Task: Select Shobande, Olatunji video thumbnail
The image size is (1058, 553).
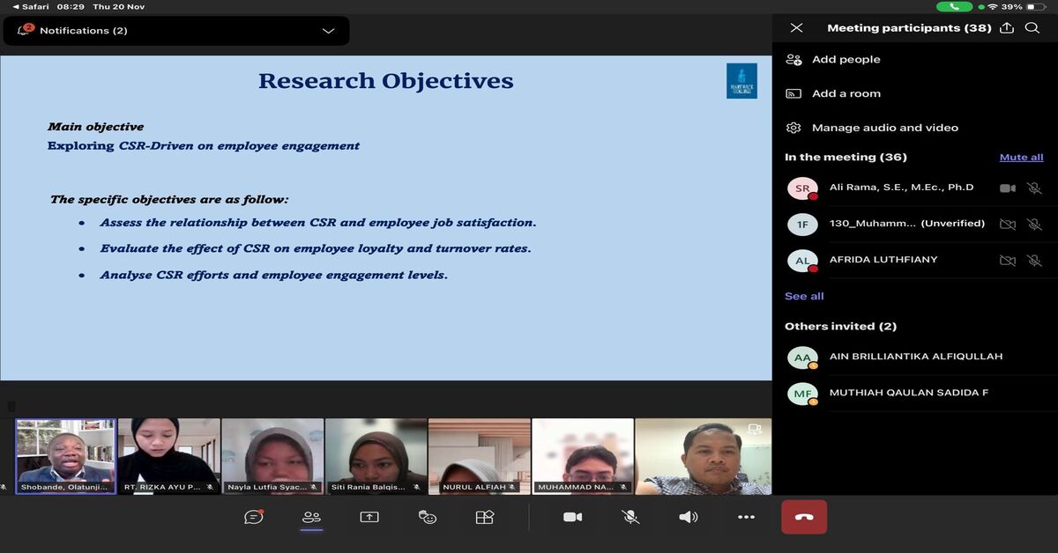Action: point(65,455)
